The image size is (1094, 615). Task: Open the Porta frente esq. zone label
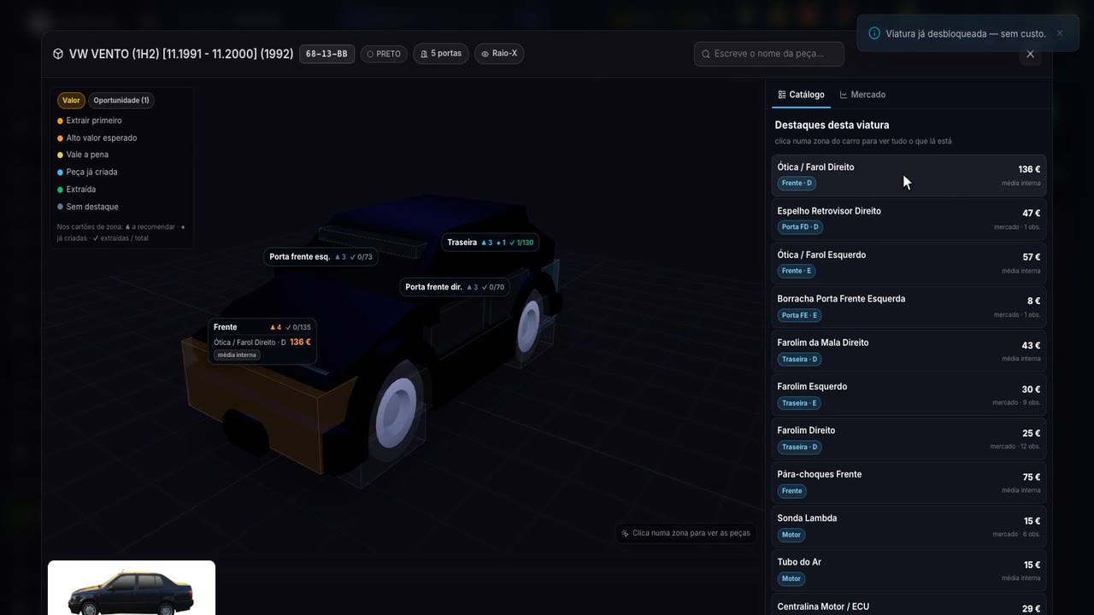[321, 256]
